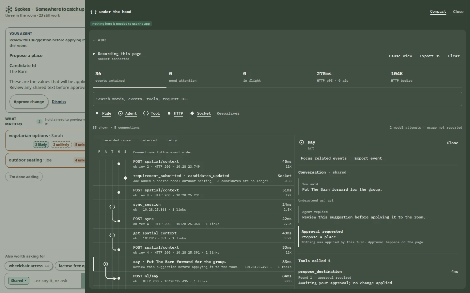Close the under the hood panel

click(458, 12)
